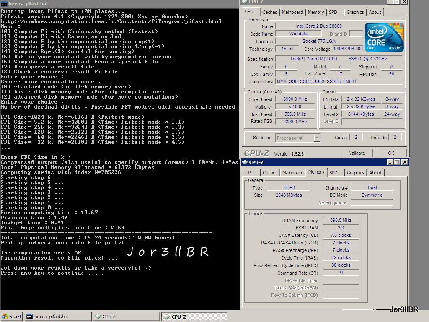Activate first CPU-Z taskbar button
The image size is (429, 322).
(127, 317)
